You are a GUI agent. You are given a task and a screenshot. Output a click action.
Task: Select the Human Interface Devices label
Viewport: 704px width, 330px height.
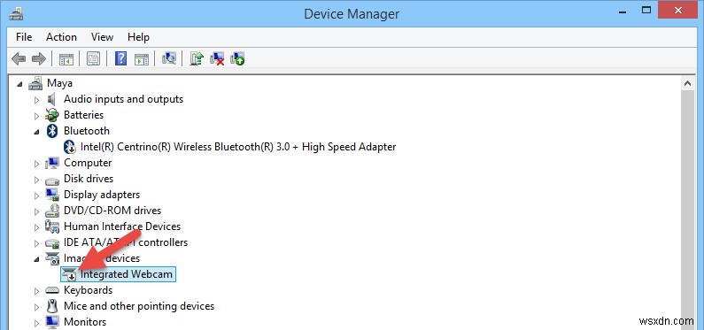[x=122, y=226]
